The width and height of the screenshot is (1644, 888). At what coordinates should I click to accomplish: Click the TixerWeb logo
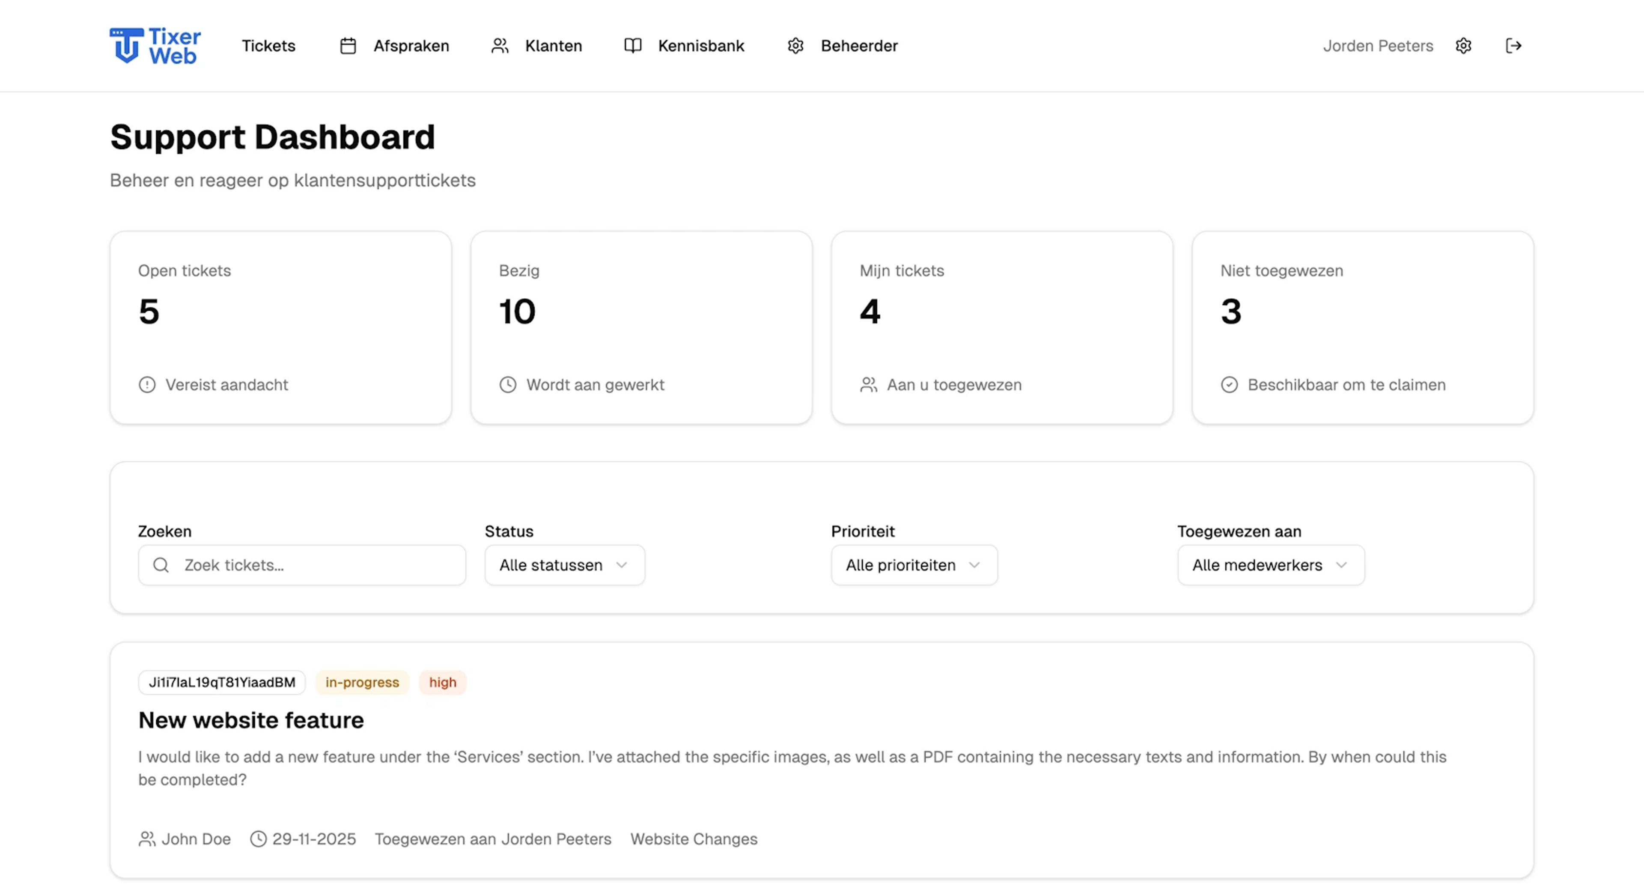[155, 46]
